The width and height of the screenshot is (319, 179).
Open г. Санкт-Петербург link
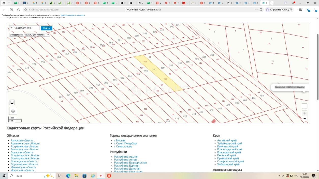tap(125, 143)
